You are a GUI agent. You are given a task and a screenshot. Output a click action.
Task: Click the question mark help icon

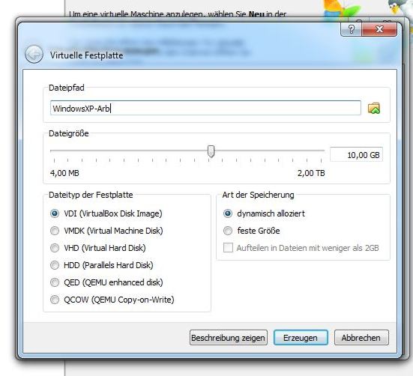pyautogui.click(x=351, y=29)
